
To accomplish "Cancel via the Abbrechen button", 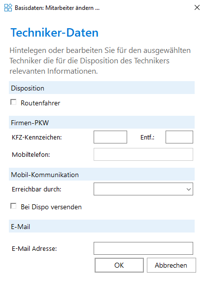I will [x=171, y=265].
